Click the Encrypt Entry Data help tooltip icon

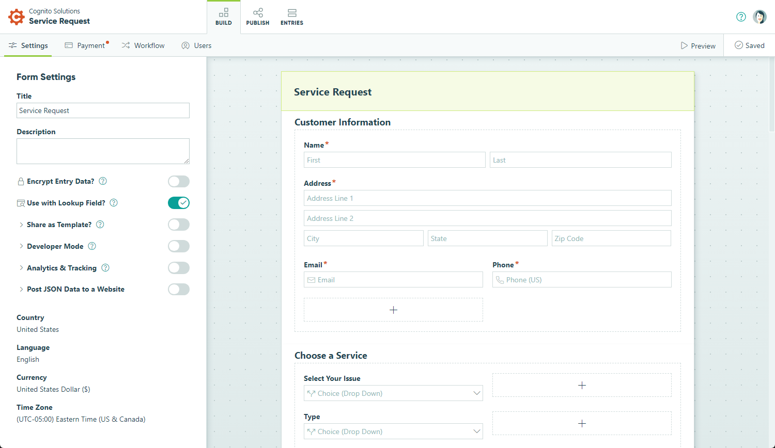coord(102,181)
